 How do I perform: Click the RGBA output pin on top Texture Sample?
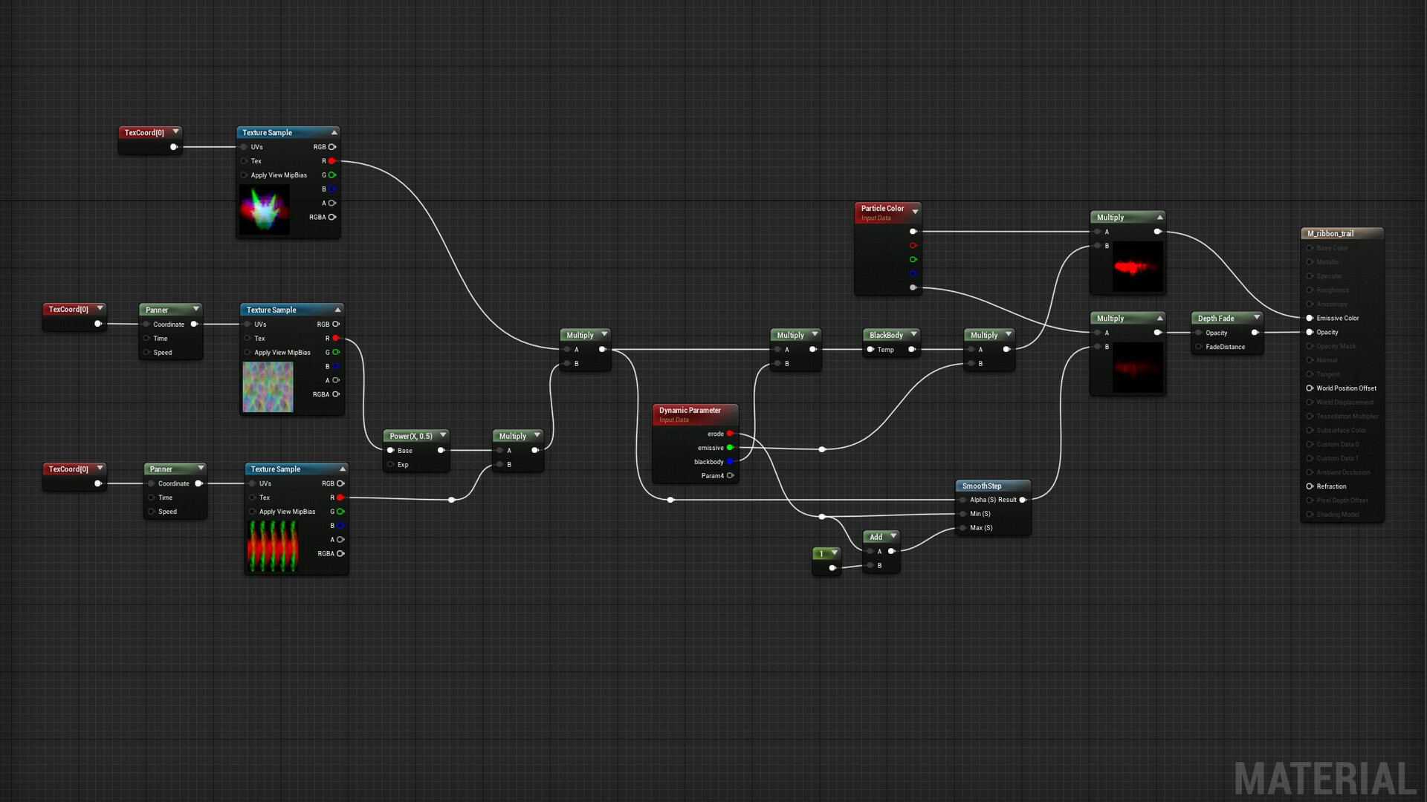[x=332, y=217]
